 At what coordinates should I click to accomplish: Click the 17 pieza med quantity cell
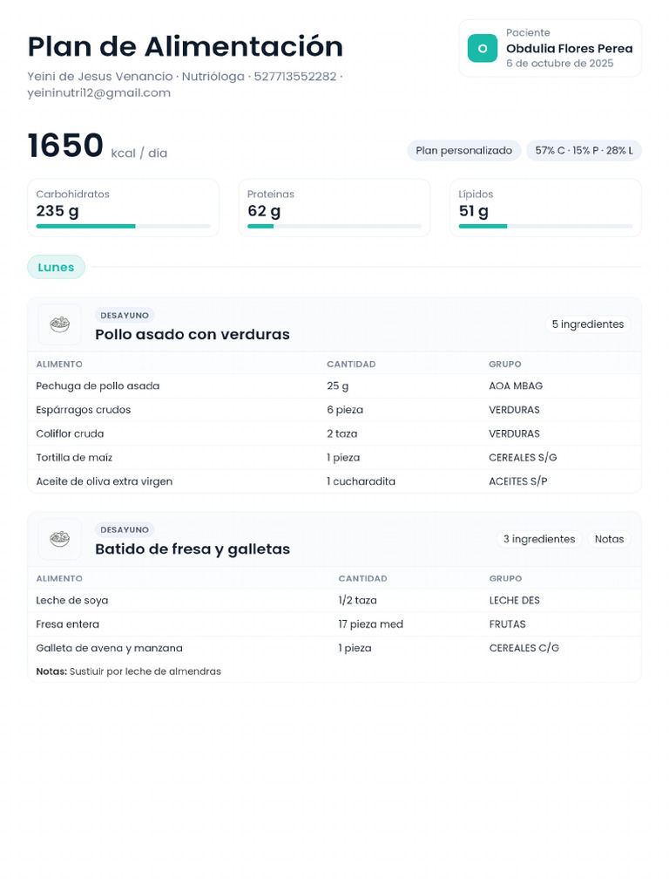[x=370, y=624]
